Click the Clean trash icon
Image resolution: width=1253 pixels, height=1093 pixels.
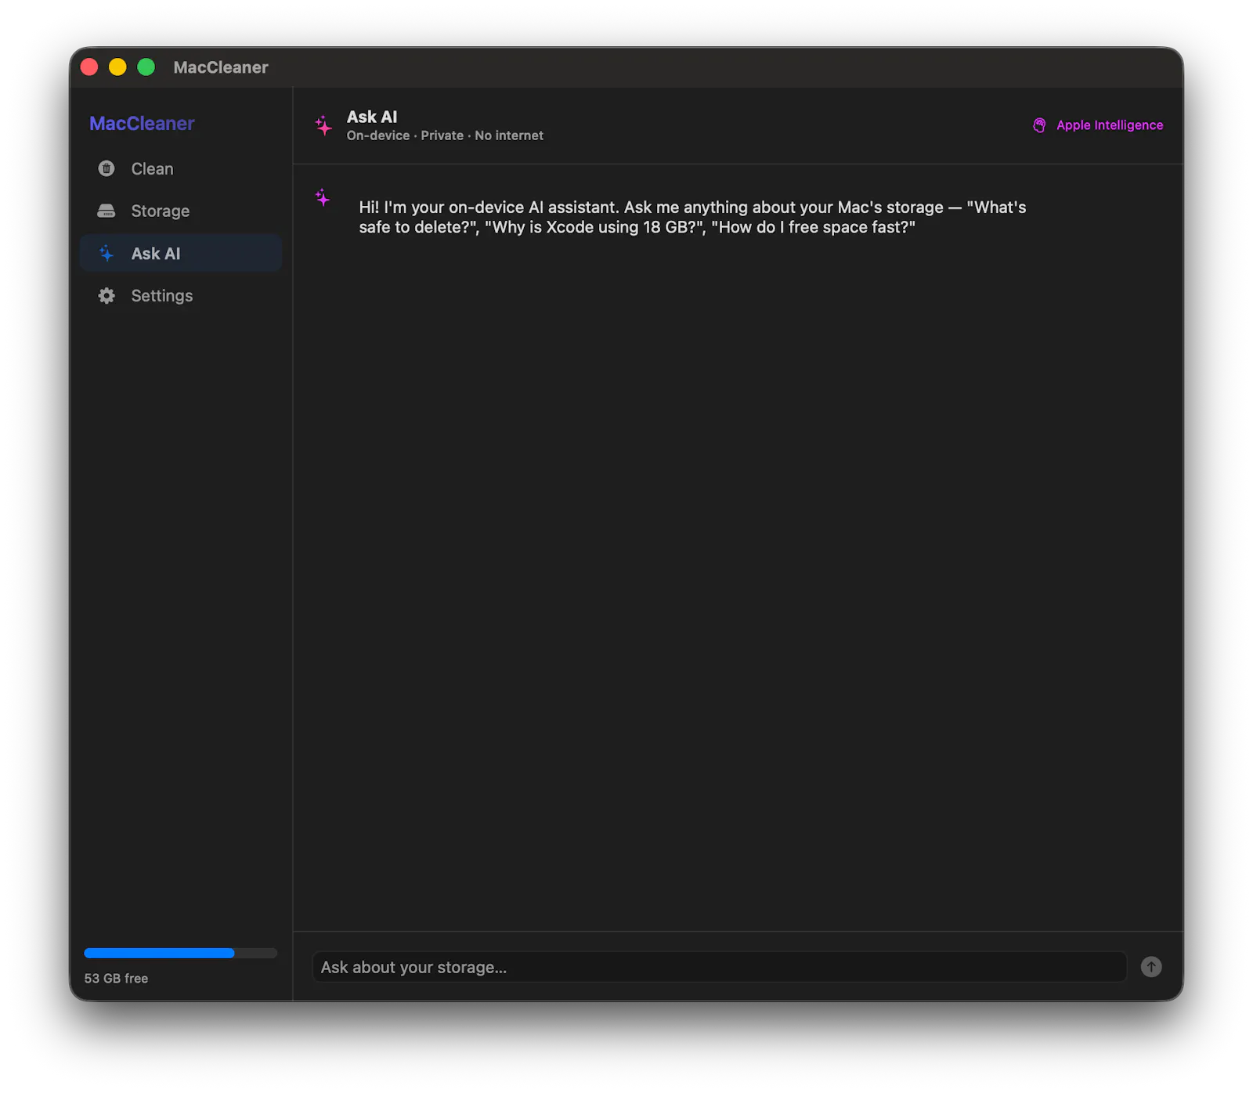coord(107,168)
